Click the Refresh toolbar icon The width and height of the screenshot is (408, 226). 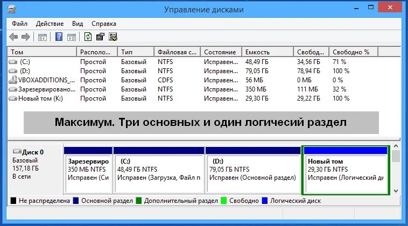[88, 37]
